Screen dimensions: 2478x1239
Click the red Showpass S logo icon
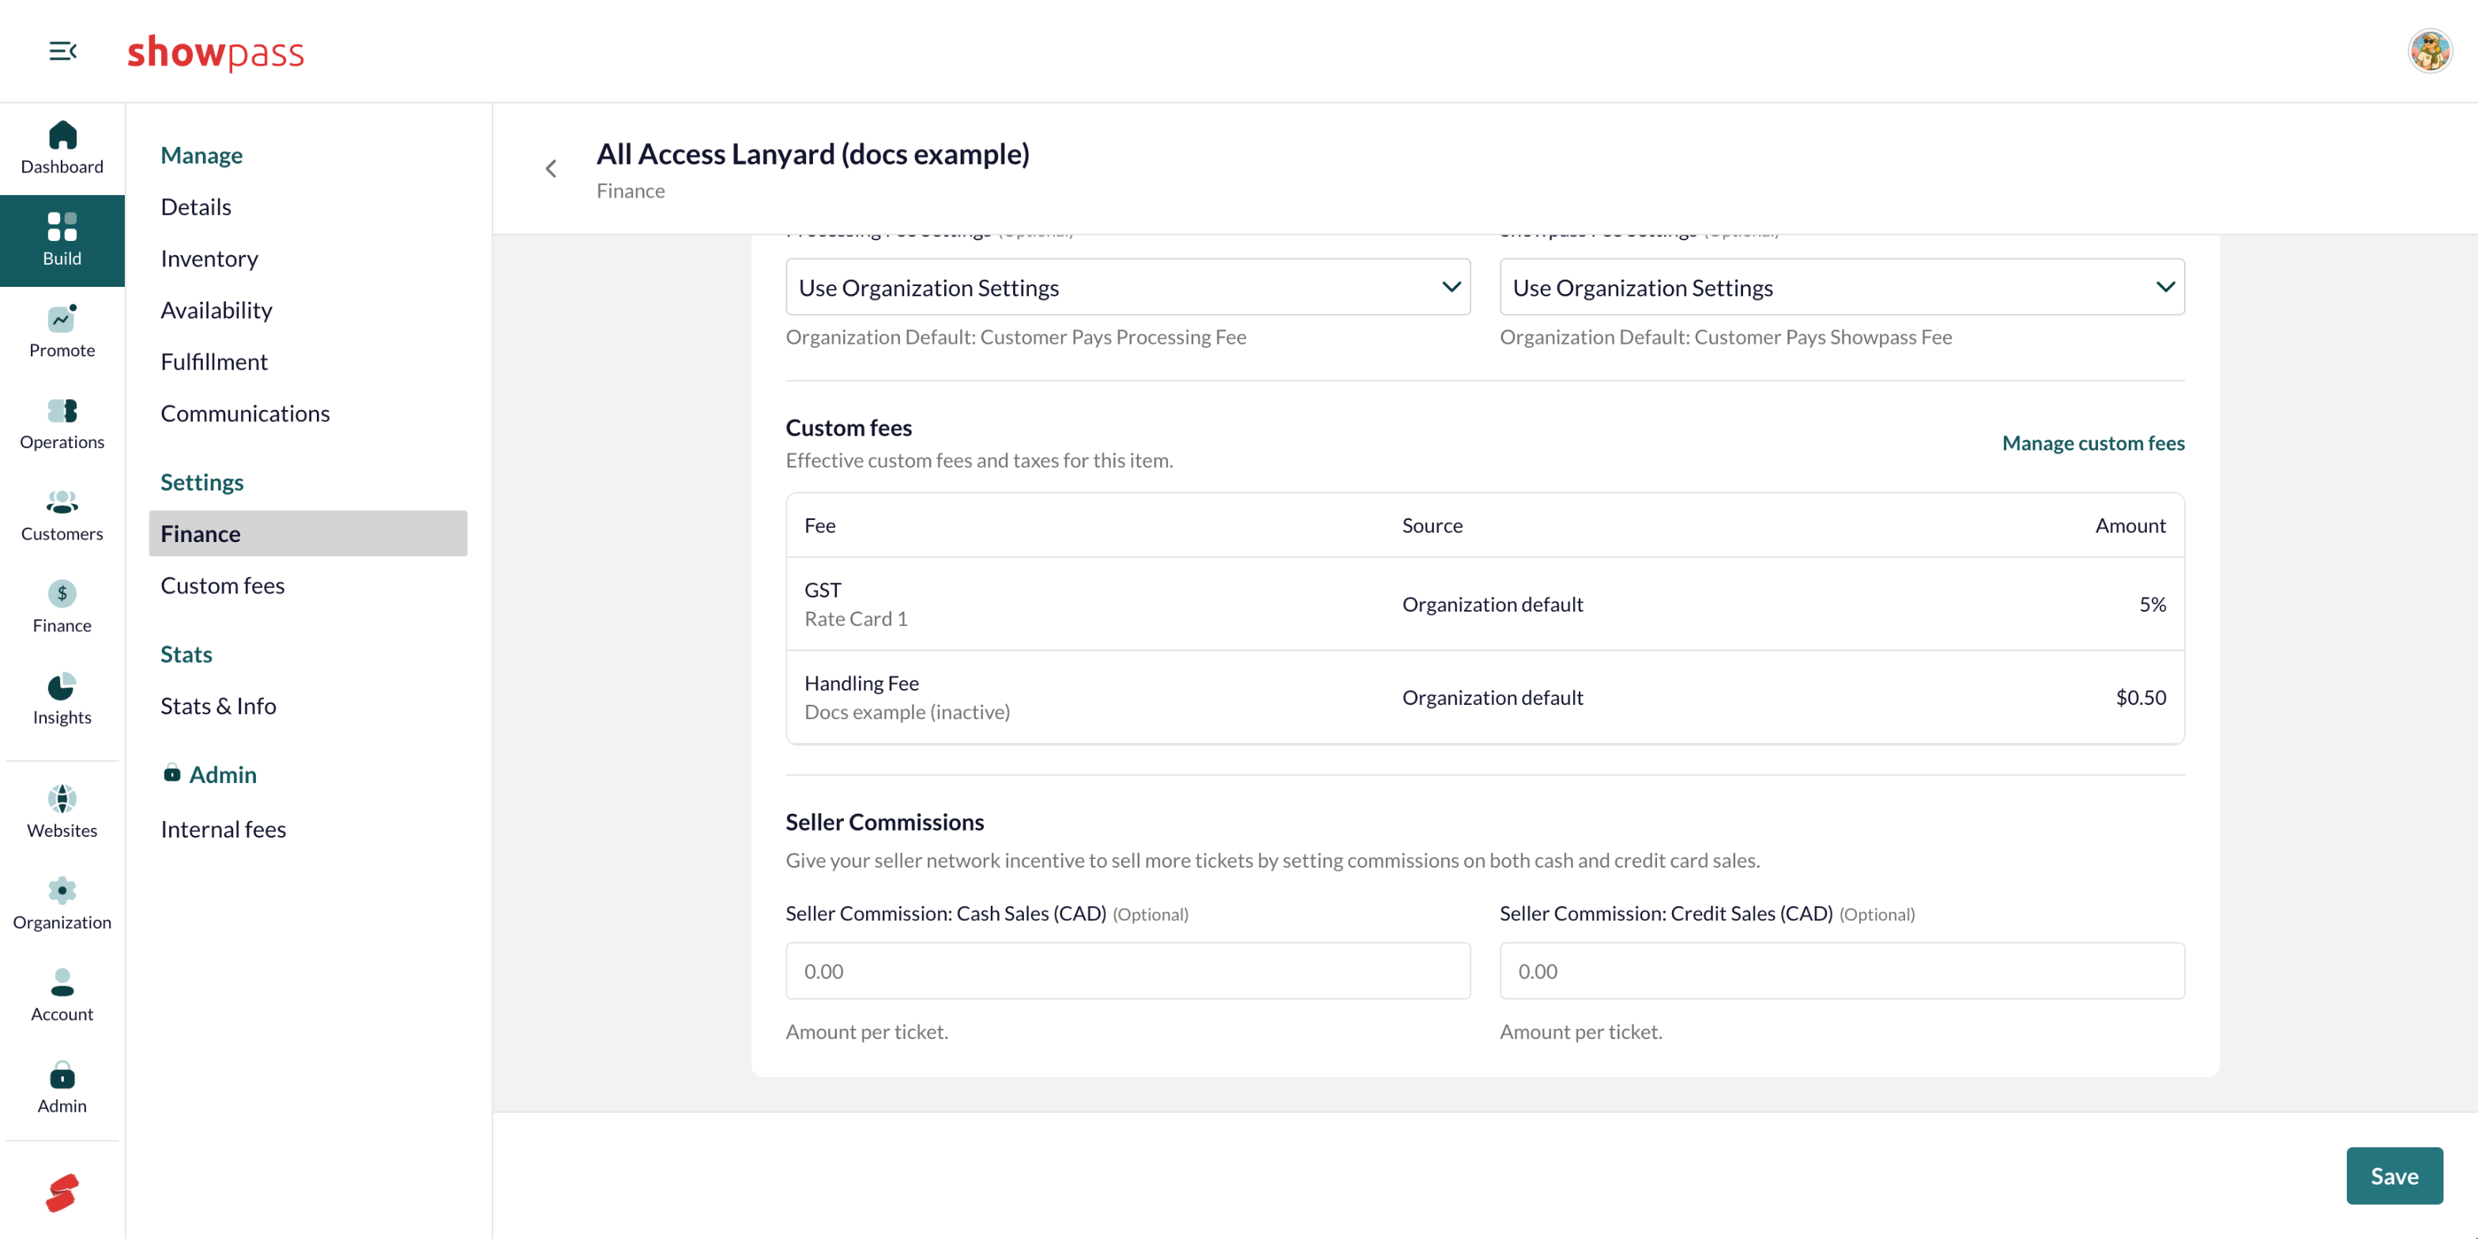62,1193
